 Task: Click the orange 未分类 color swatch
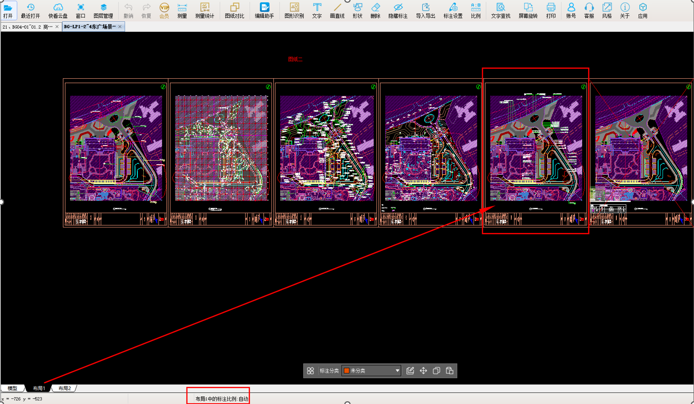[x=347, y=371]
